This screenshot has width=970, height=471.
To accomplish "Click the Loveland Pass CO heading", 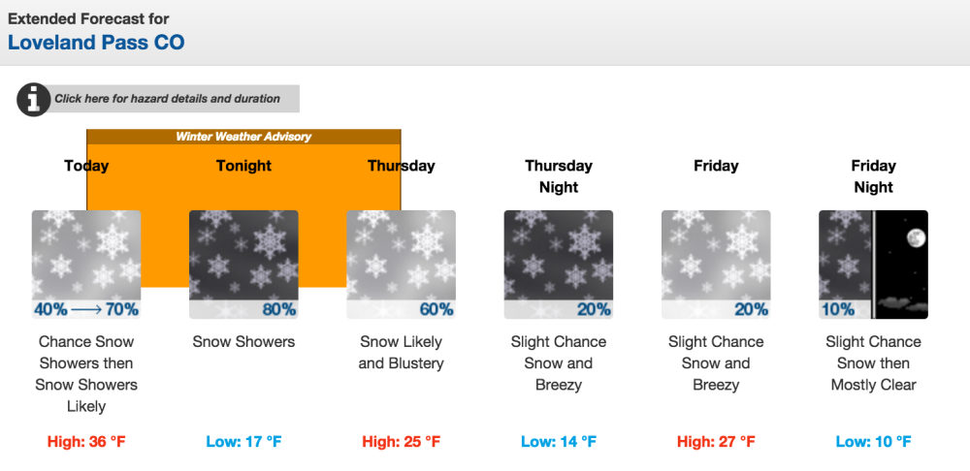I will [96, 43].
